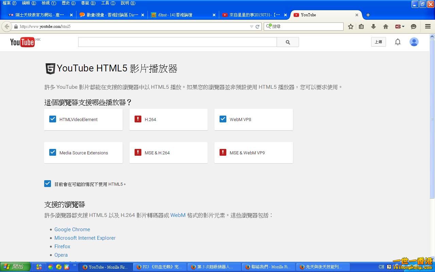Open the Google Chrome link
Viewport: 435px width, 272px height.
click(72, 230)
